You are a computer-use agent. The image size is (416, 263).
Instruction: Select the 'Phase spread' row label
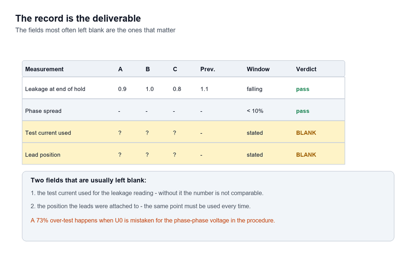coord(43,111)
